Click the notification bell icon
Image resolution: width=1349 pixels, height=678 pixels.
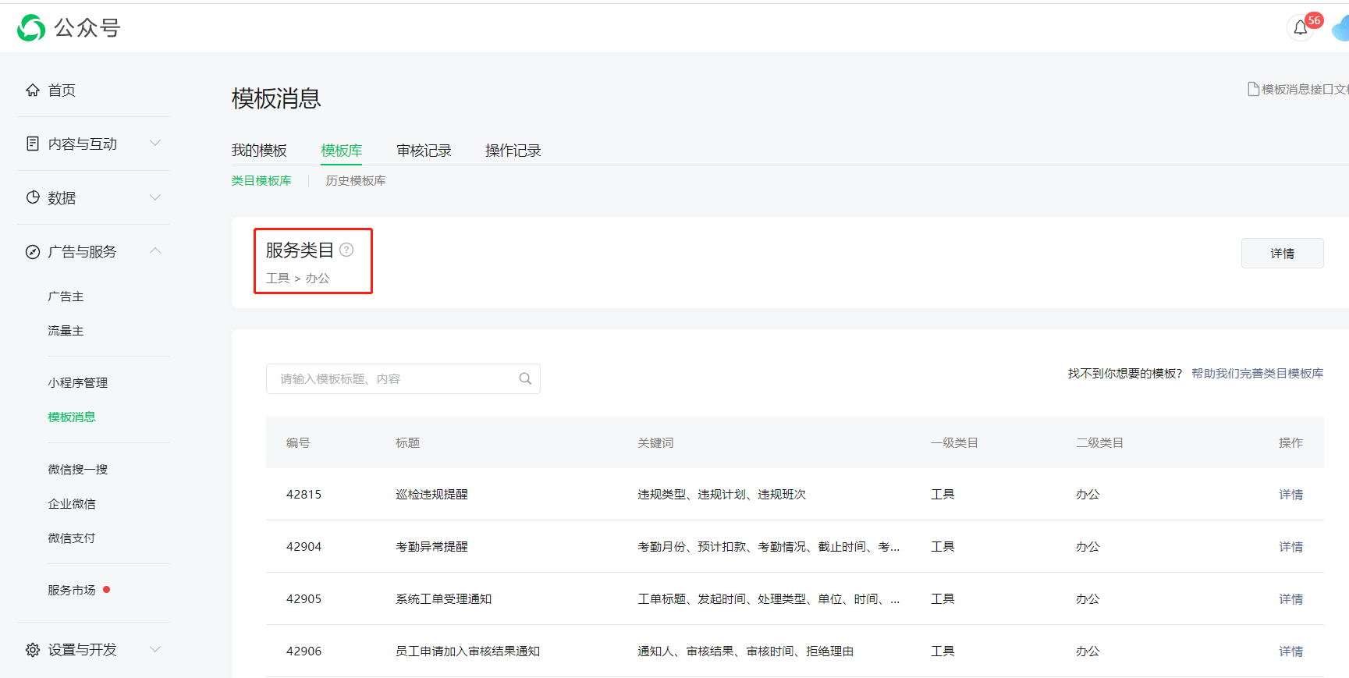pyautogui.click(x=1300, y=28)
